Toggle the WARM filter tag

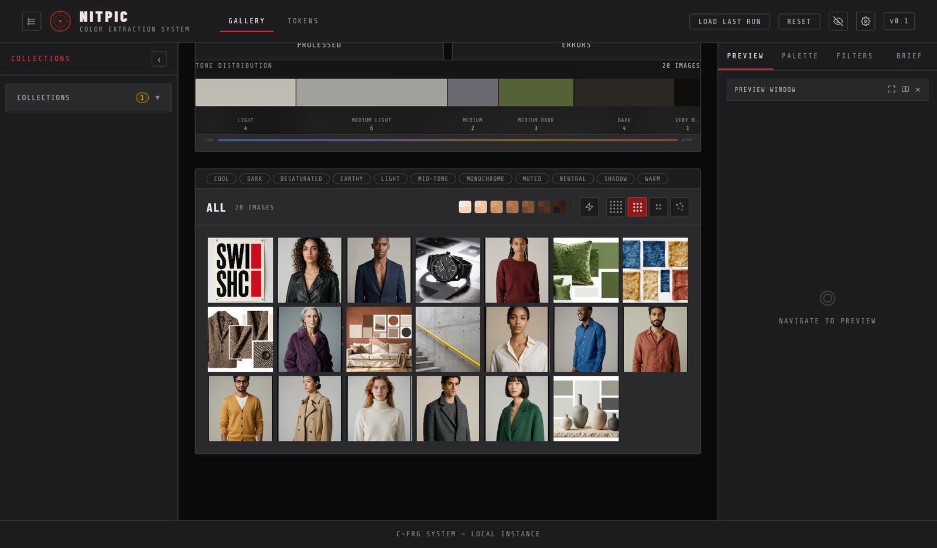coord(652,179)
